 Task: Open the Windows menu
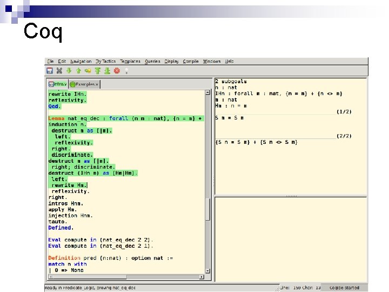click(212, 61)
